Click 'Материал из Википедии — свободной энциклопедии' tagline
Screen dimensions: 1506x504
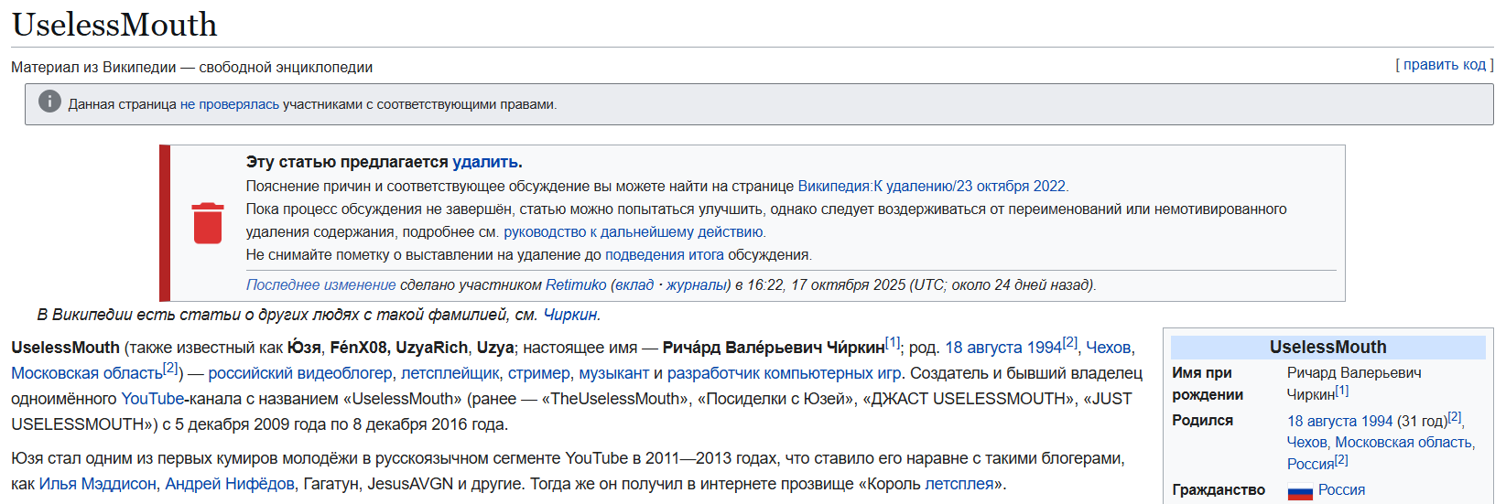[x=191, y=68]
